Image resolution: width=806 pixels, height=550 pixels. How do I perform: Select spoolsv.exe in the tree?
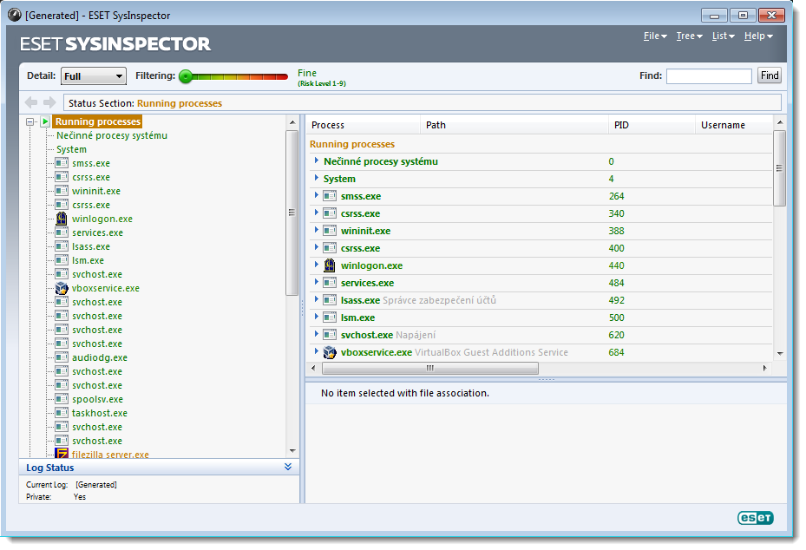(x=98, y=399)
